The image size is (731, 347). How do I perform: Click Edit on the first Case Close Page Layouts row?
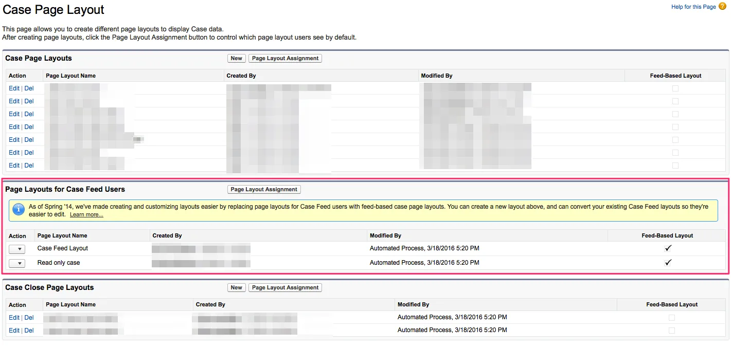pyautogui.click(x=14, y=318)
